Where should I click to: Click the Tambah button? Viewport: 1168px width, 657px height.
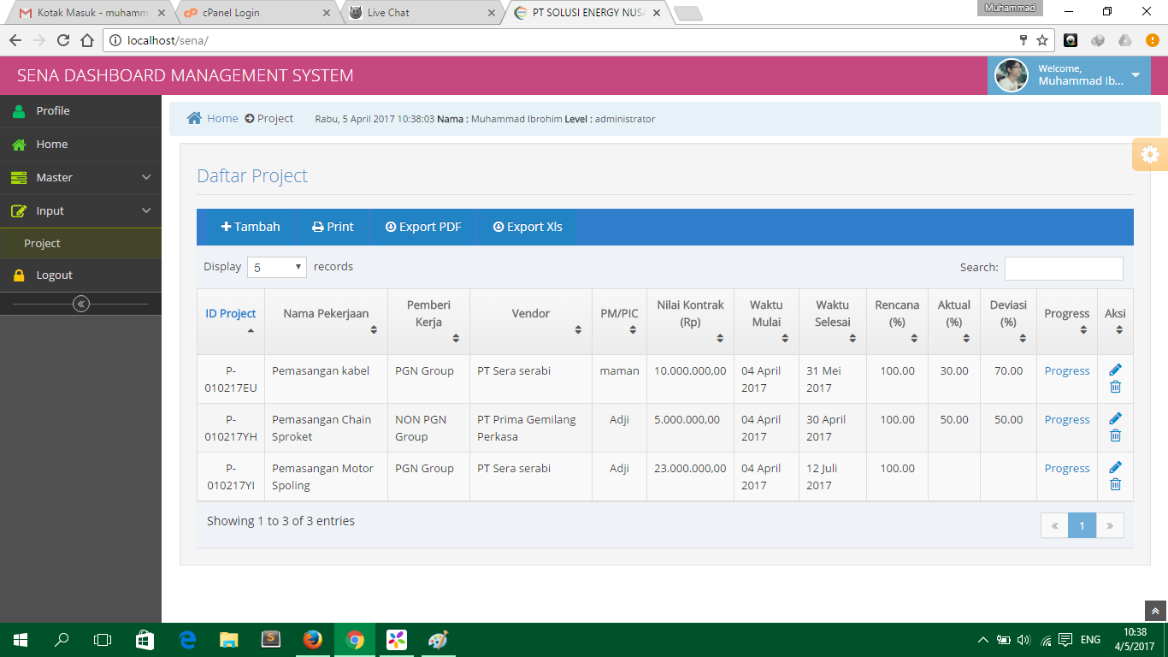point(251,227)
